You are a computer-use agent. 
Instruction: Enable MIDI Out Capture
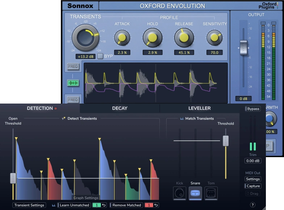point(253,186)
